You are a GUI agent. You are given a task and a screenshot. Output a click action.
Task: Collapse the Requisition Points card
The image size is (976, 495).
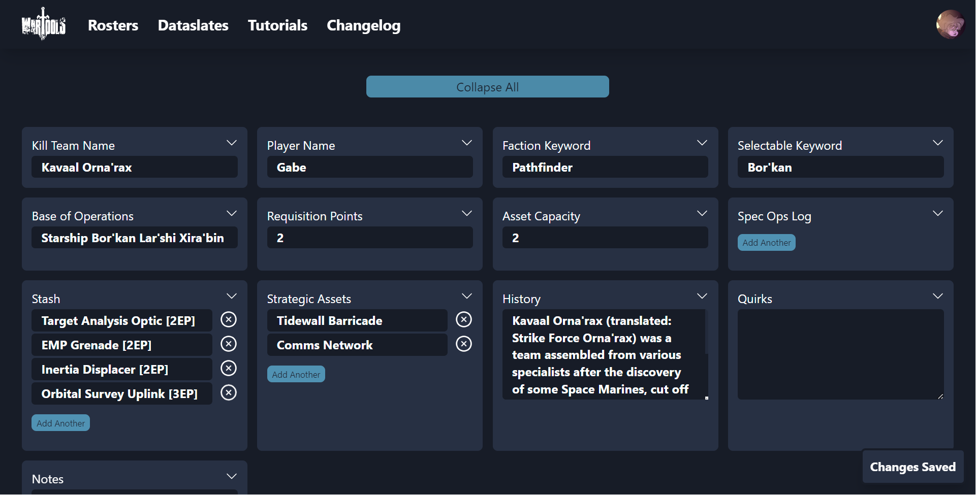[x=467, y=214]
